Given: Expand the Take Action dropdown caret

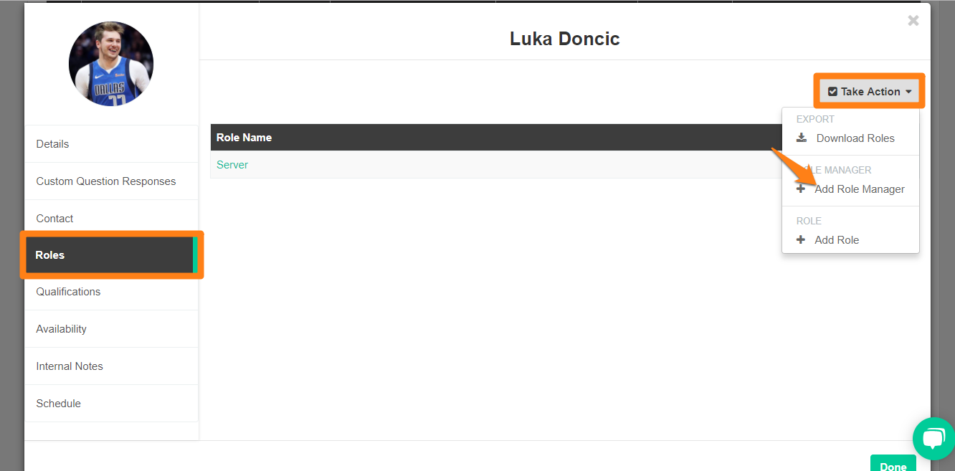Looking at the screenshot, I should click(x=908, y=92).
